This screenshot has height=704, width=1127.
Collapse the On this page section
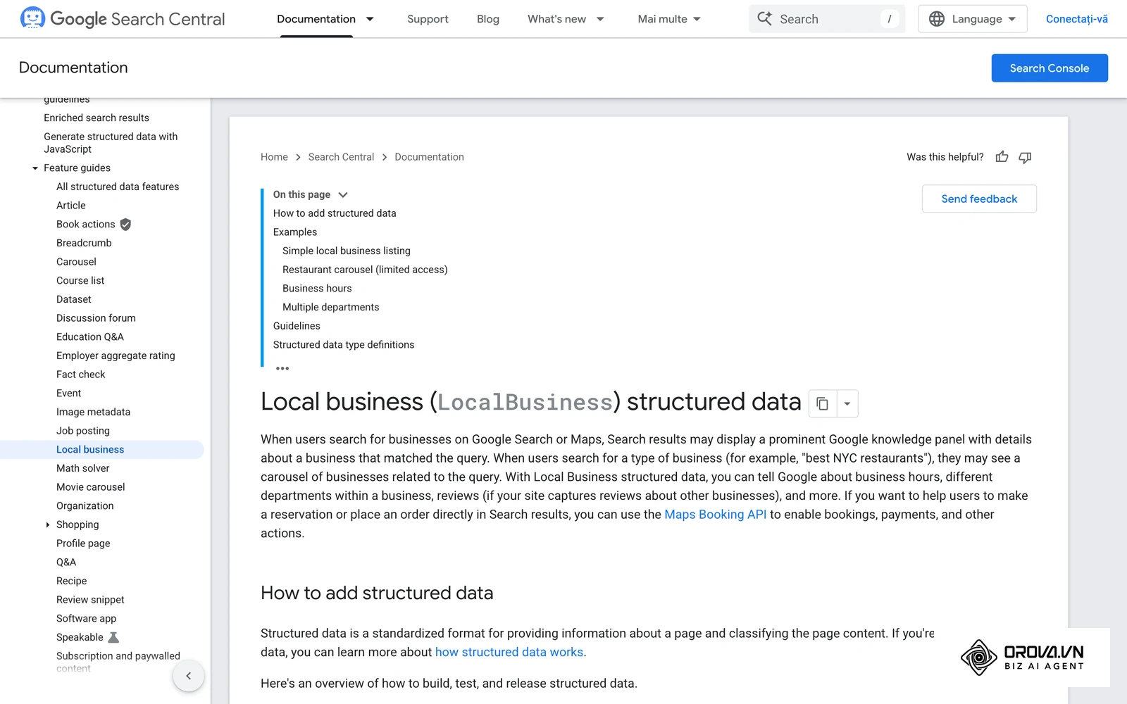click(x=343, y=194)
